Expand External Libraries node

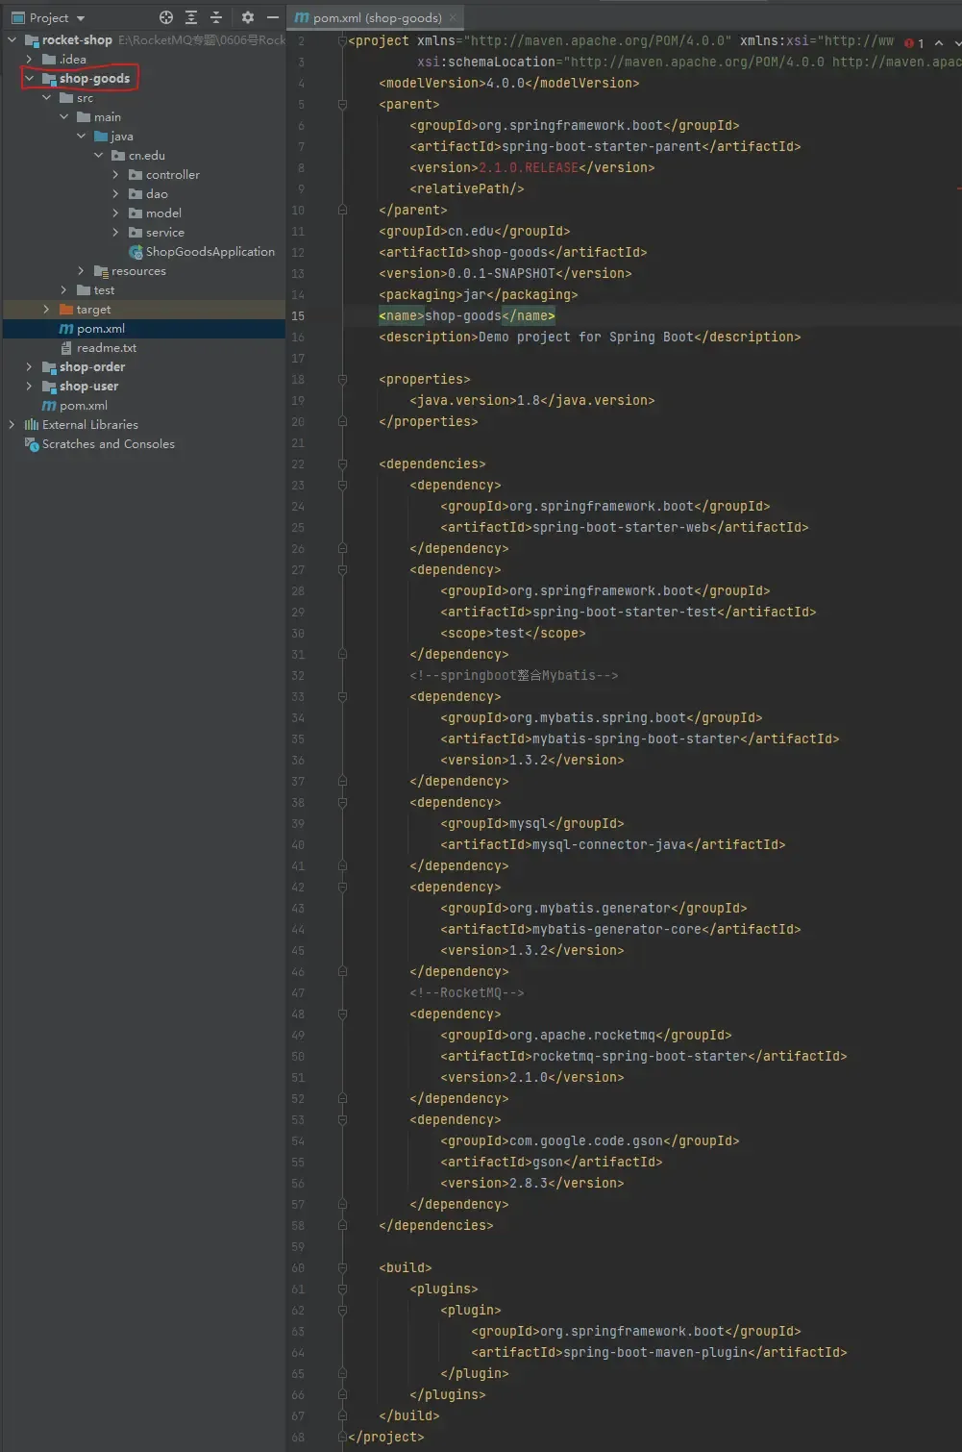[12, 425]
